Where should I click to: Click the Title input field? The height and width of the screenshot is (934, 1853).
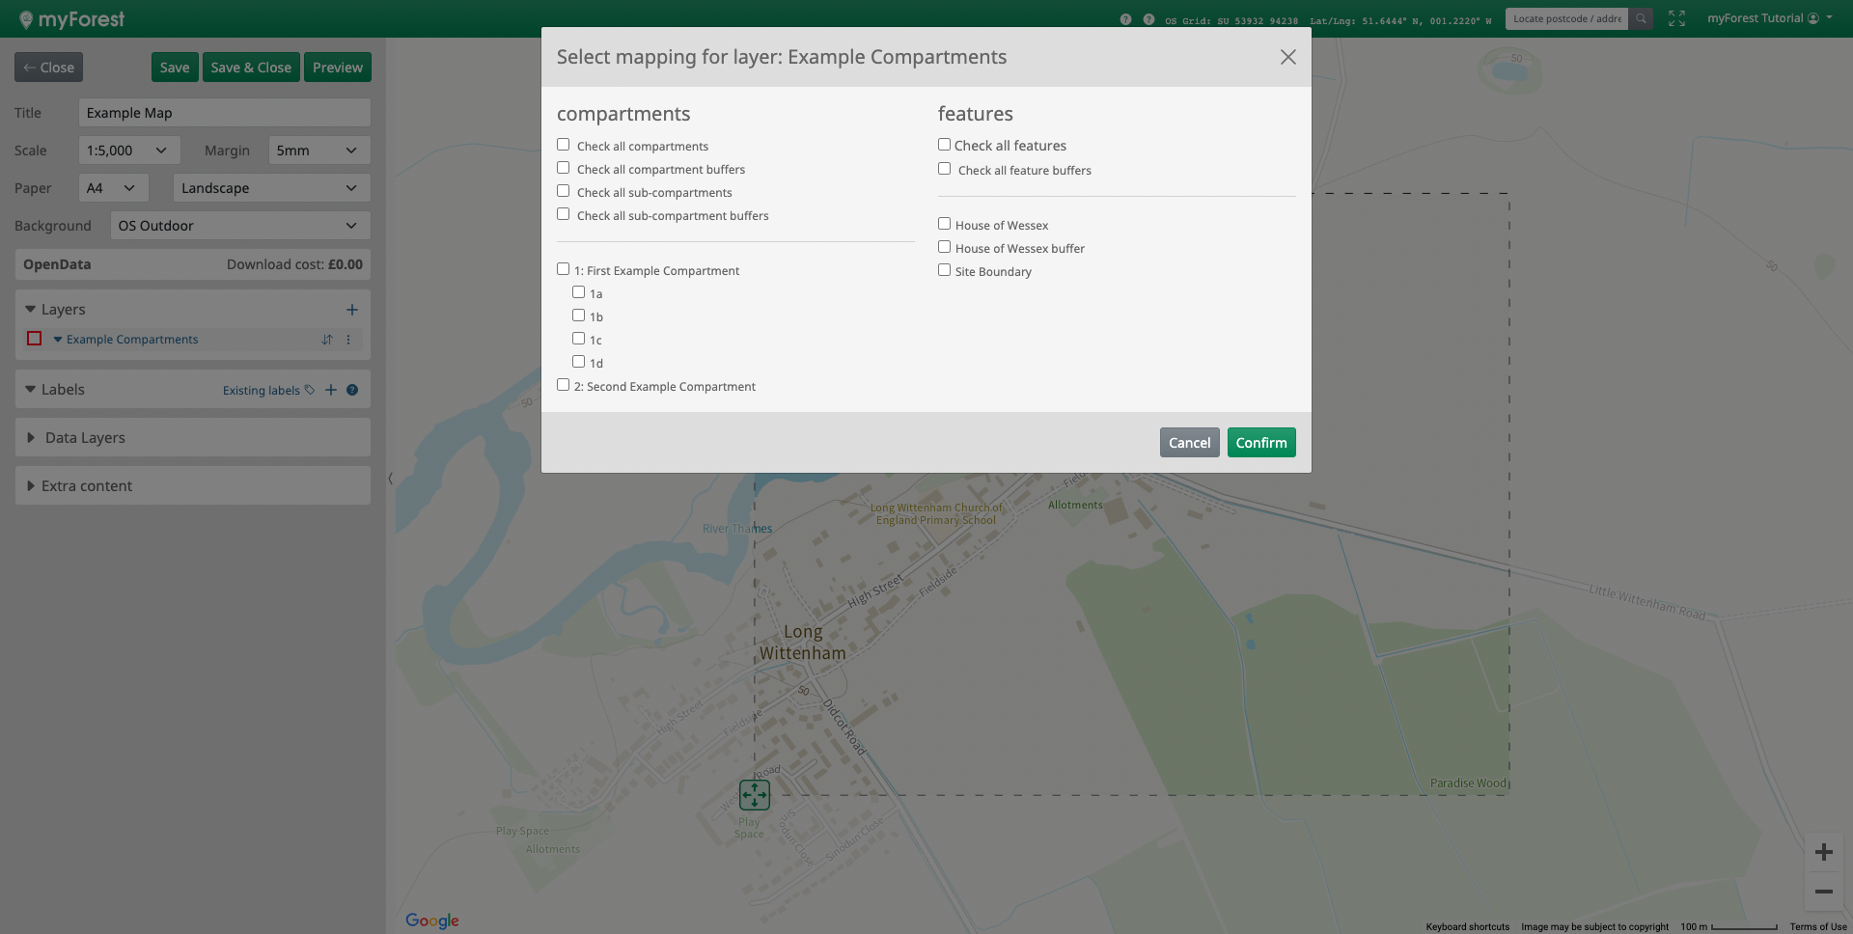point(224,113)
